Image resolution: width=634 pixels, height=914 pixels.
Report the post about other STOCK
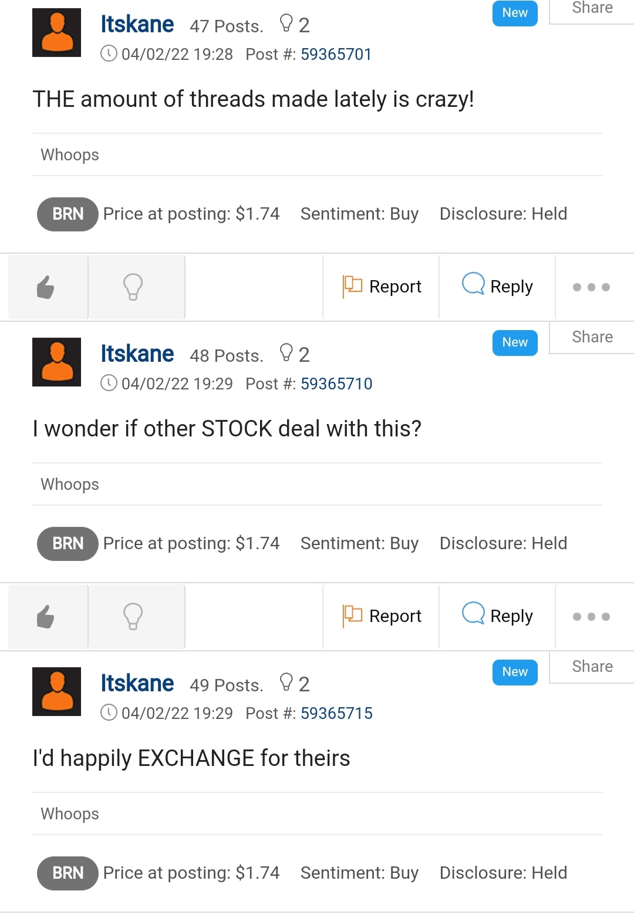pos(382,616)
